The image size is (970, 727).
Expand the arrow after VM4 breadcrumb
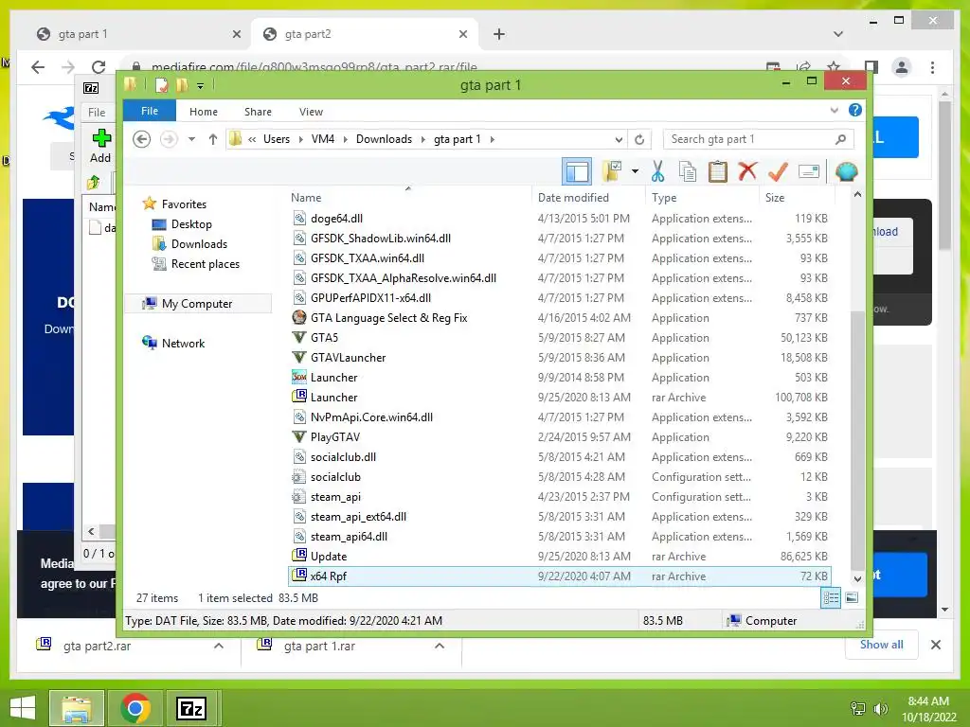tap(345, 139)
